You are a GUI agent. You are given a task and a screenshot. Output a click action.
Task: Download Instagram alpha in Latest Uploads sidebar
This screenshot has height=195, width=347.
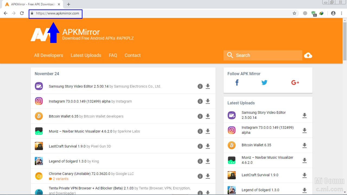tap(304, 131)
